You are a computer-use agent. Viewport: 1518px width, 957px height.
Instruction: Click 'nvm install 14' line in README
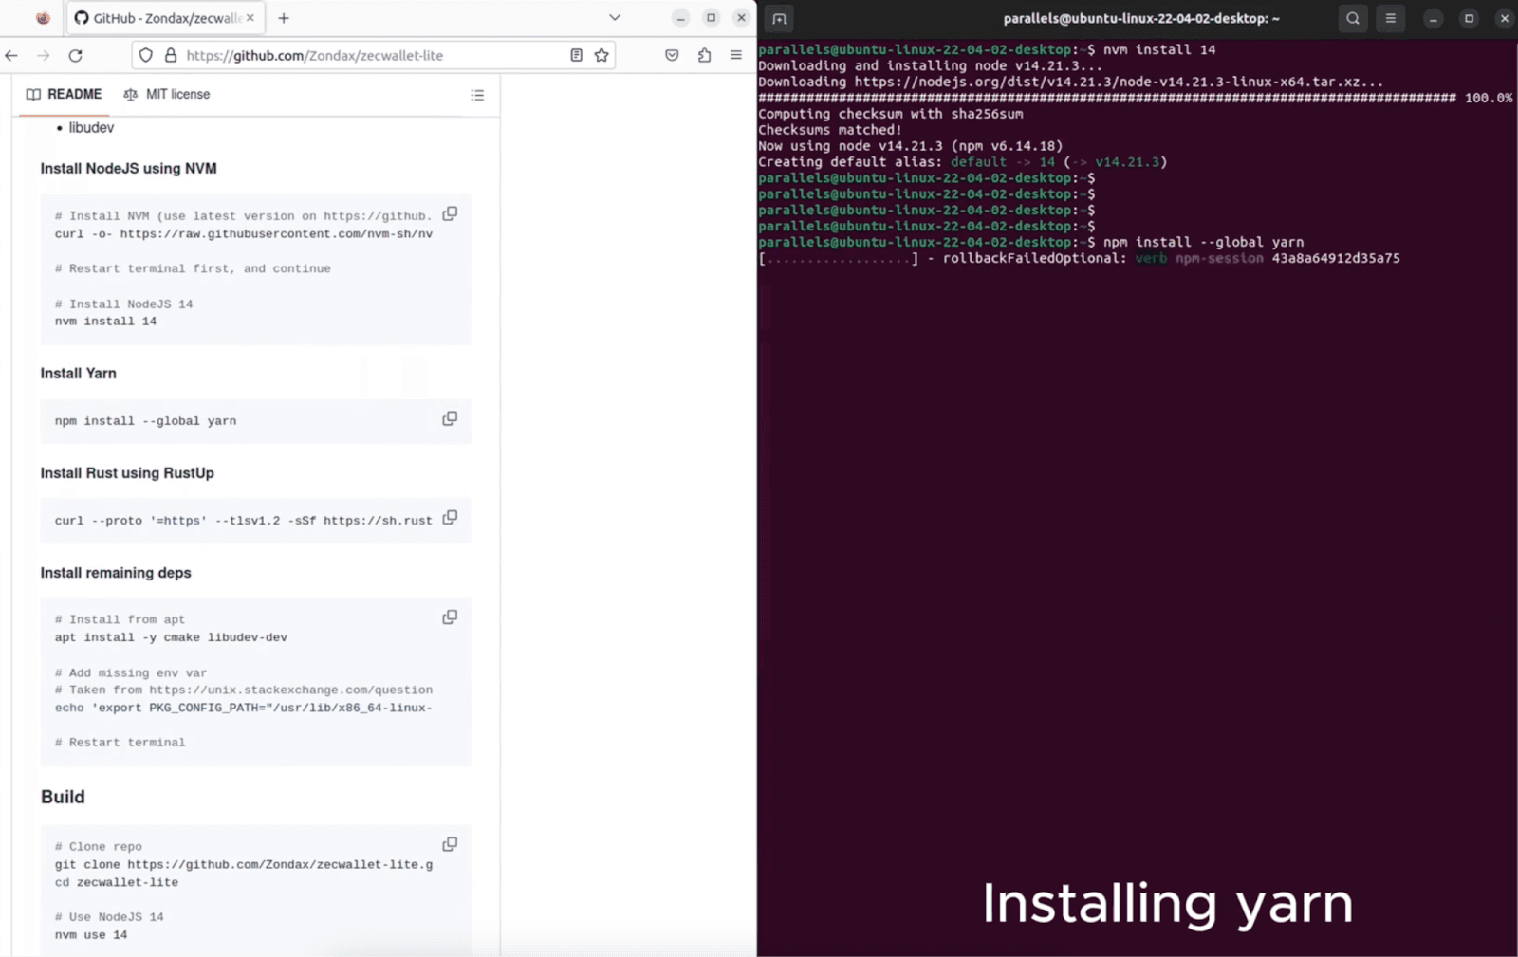click(x=105, y=322)
